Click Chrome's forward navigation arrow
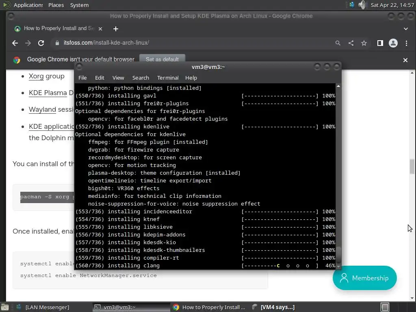Image resolution: width=416 pixels, height=312 pixels. click(x=28, y=43)
